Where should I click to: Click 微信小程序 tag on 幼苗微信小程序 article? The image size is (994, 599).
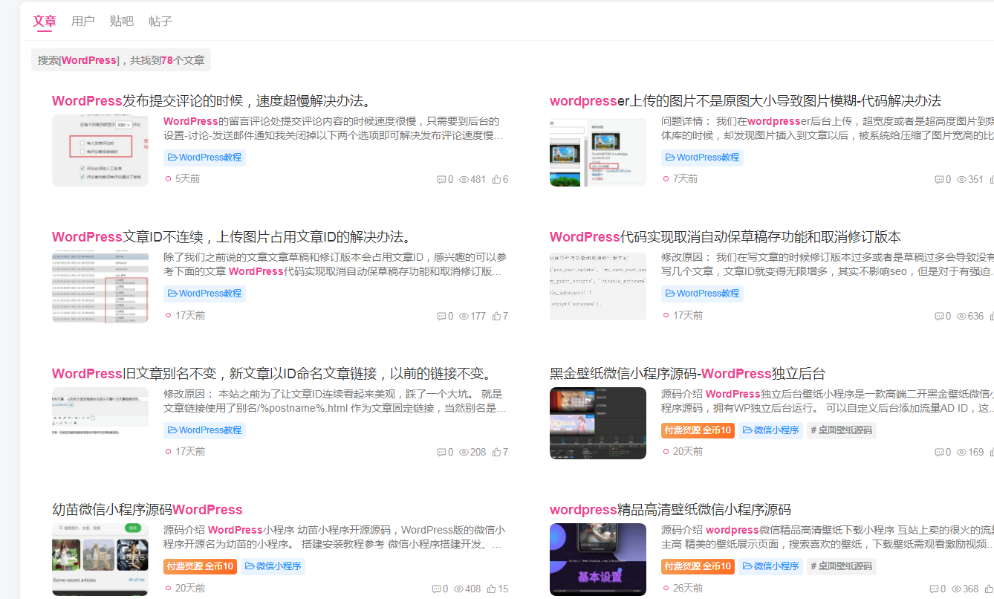point(273,566)
